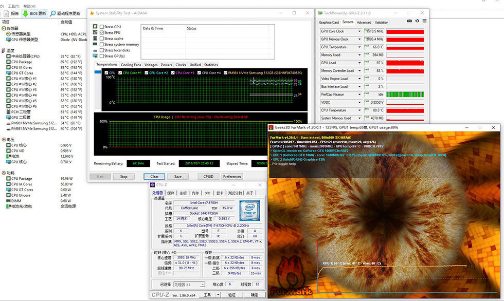
Task: Switch to the Cooling Fans tab
Action: (131, 65)
